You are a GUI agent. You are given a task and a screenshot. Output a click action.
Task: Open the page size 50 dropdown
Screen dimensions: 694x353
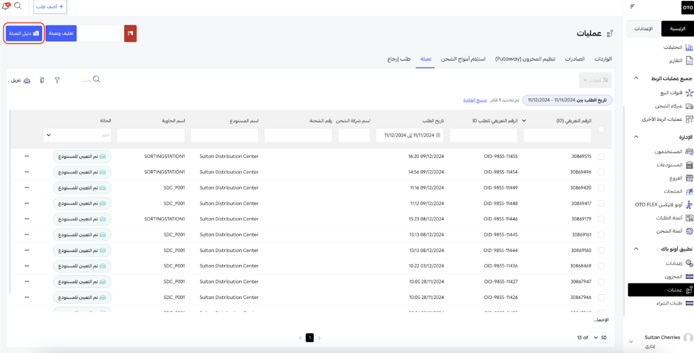[600, 337]
